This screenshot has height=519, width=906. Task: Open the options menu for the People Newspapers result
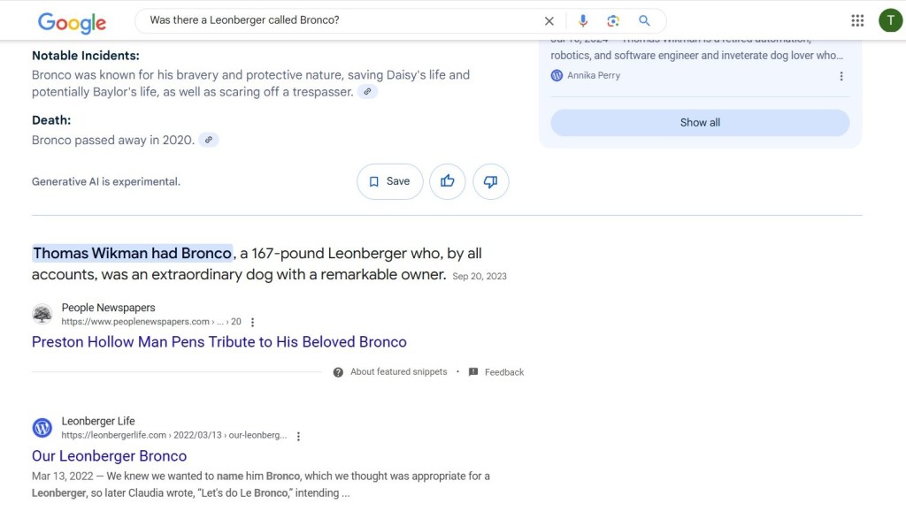pos(252,322)
